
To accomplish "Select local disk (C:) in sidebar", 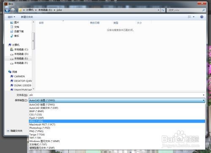I will [19, 49].
